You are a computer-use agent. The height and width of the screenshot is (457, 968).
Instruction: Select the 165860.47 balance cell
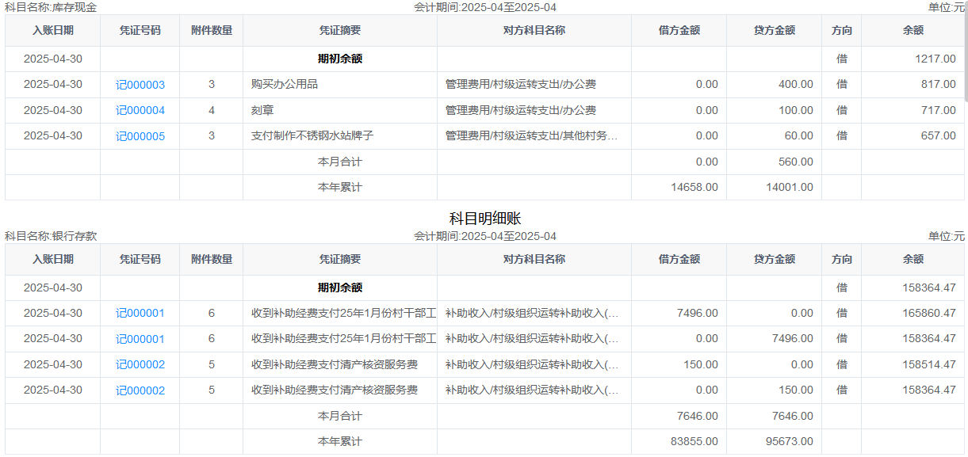click(x=928, y=314)
